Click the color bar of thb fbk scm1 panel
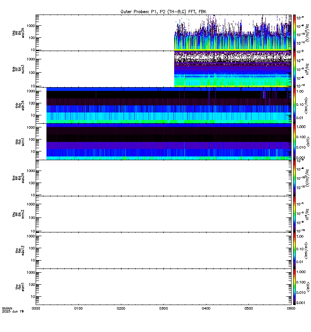 294,142
